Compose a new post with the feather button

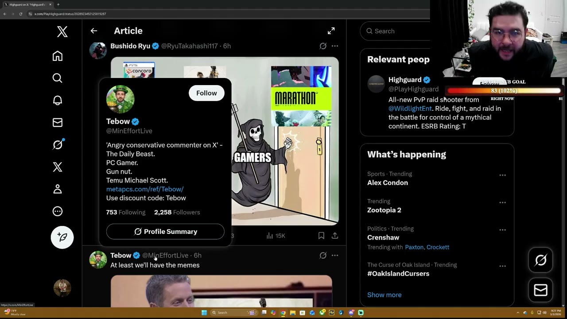click(62, 237)
